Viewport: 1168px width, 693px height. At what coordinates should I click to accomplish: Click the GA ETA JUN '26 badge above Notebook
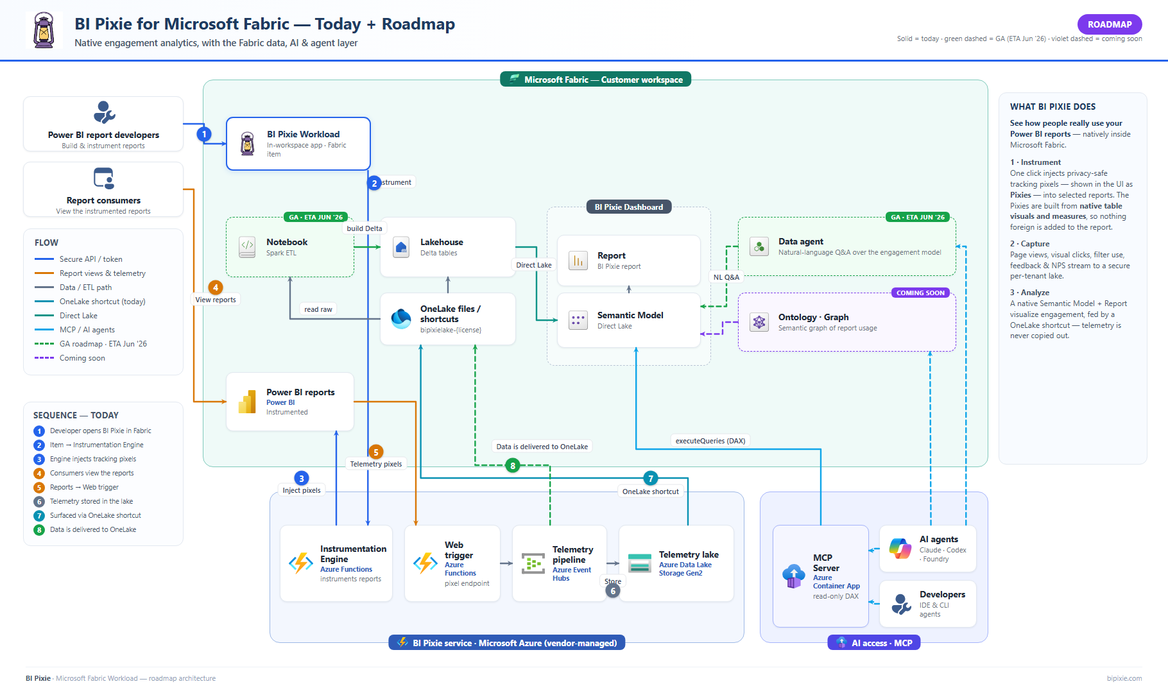[316, 217]
